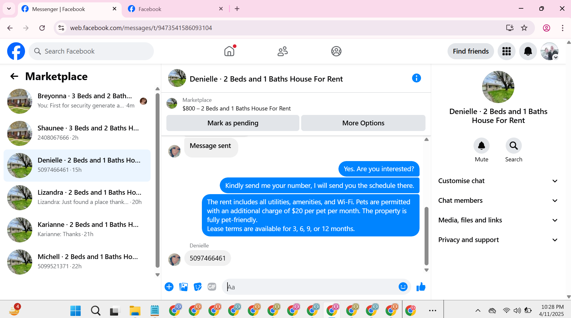Go back in browser history
Screen dimensions: 571x318
pyautogui.click(x=10, y=28)
